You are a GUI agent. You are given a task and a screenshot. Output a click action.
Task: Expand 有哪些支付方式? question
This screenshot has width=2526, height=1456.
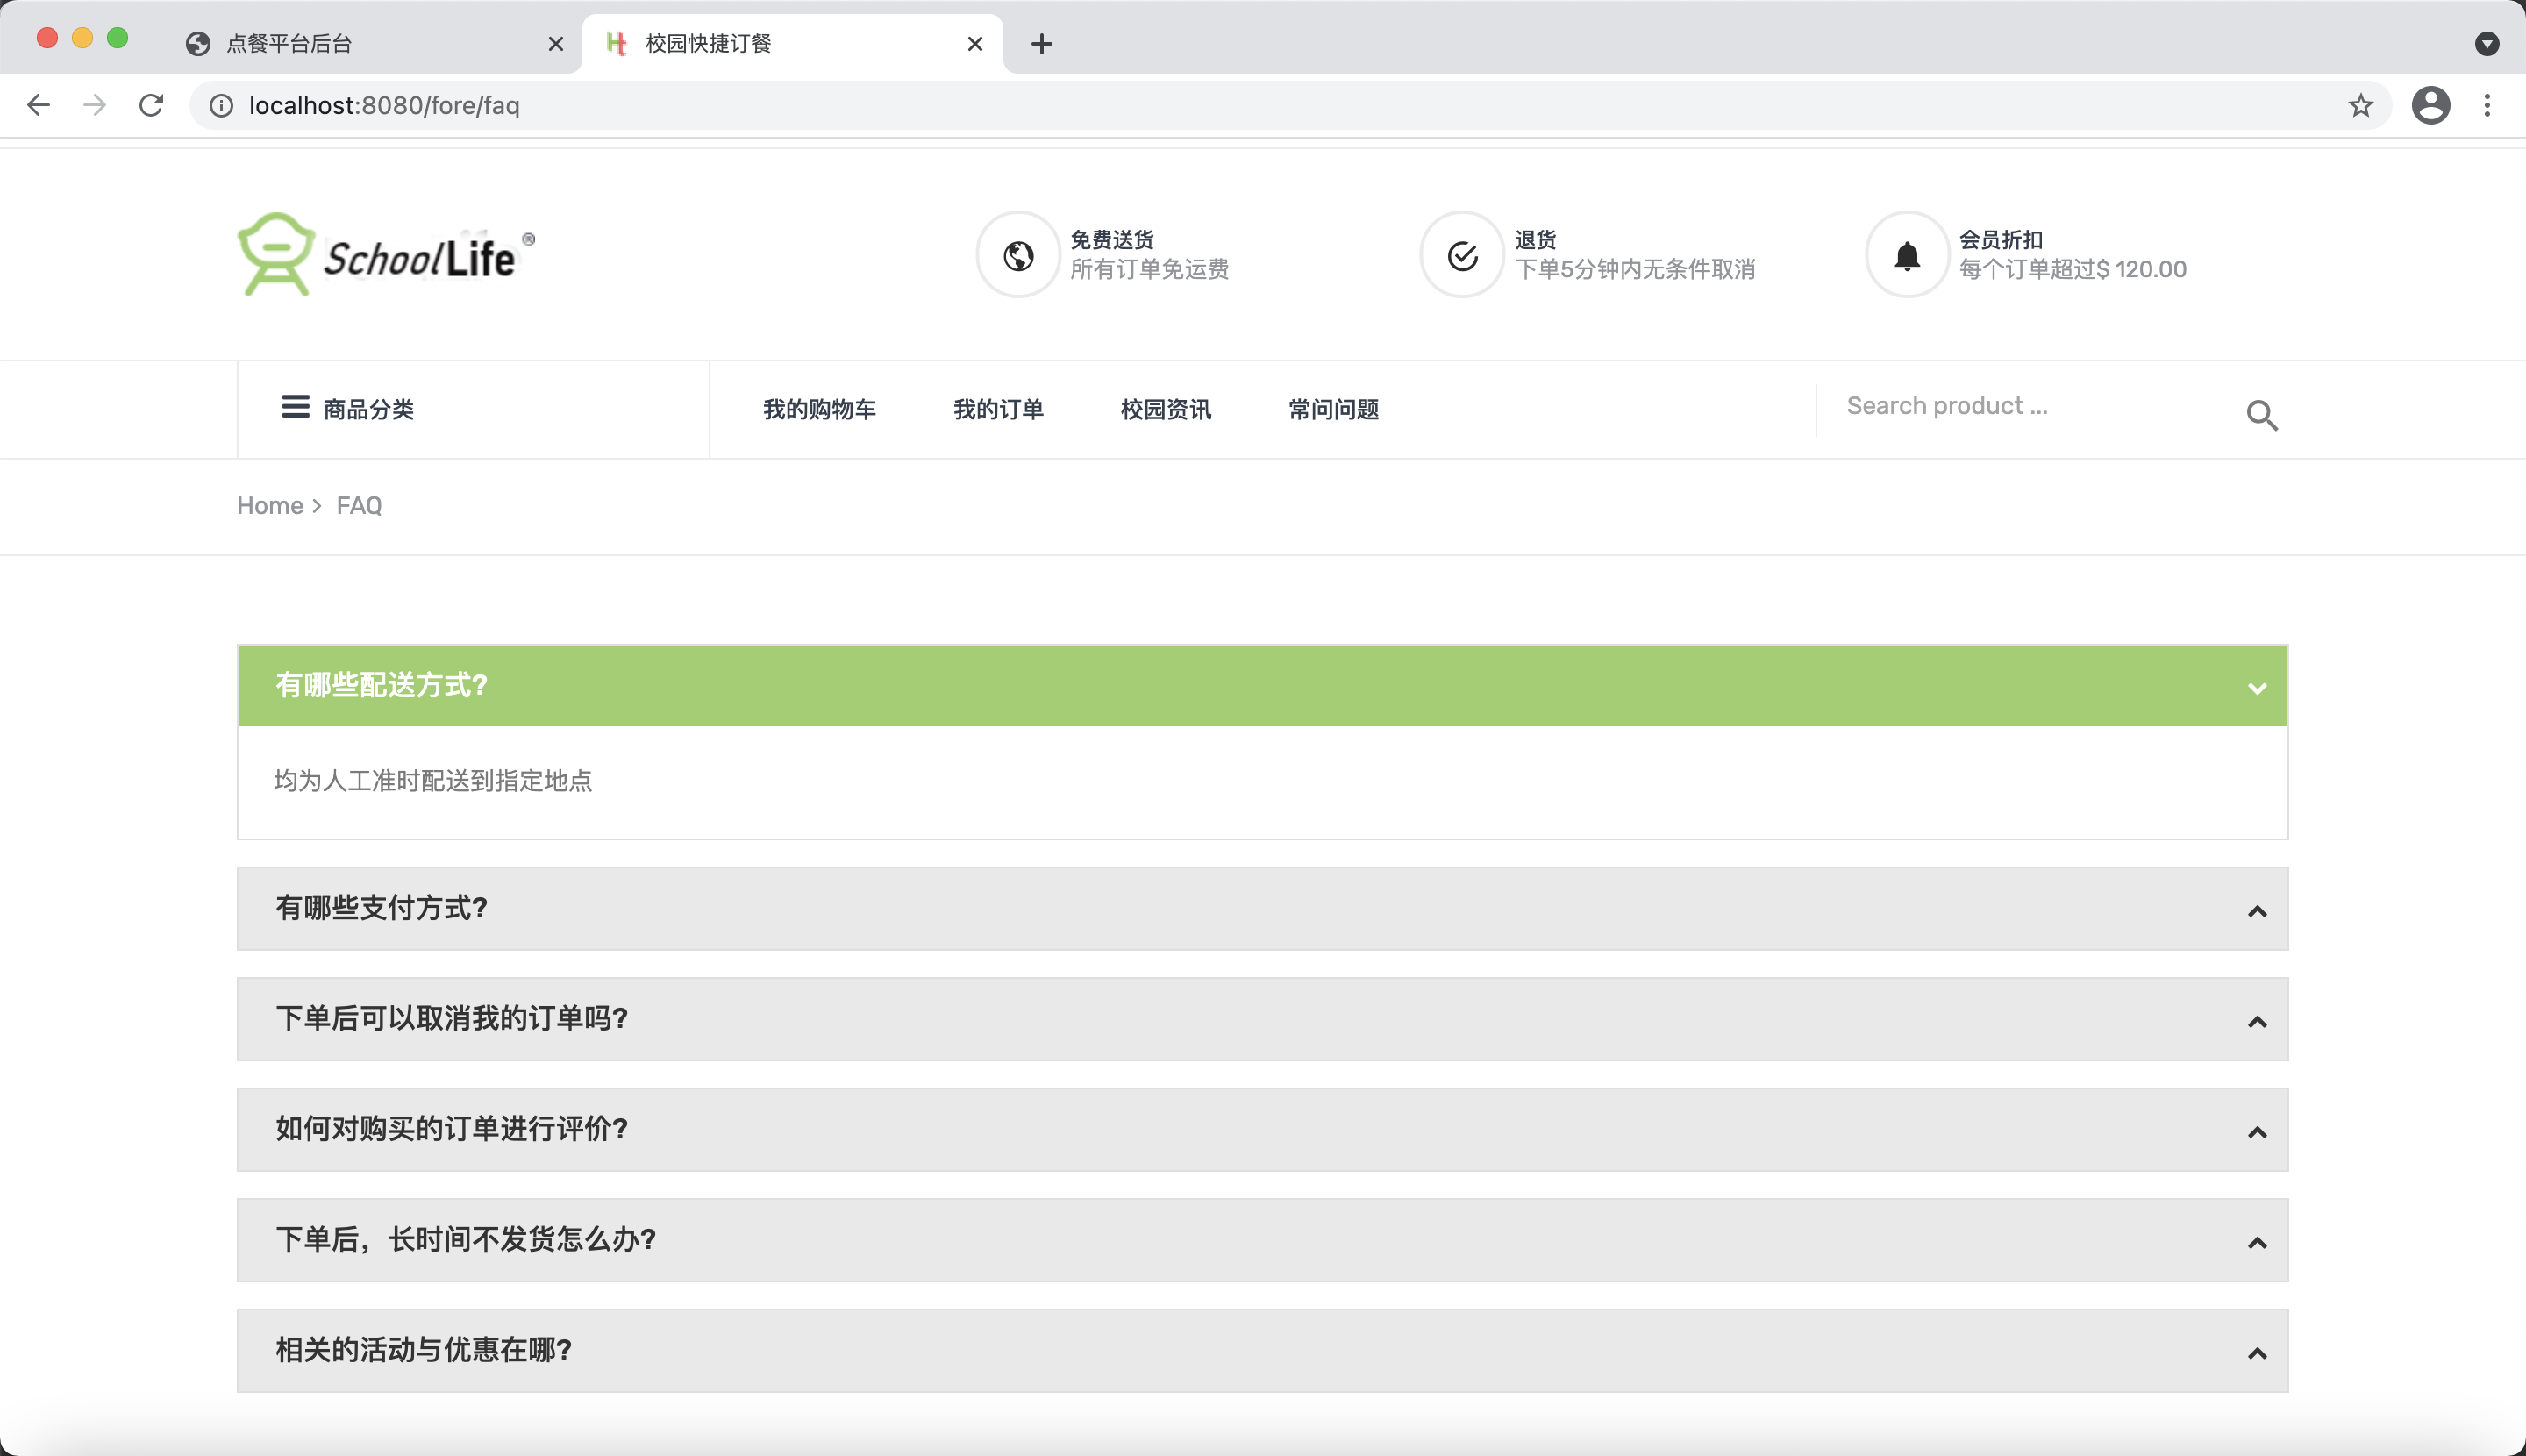pyautogui.click(x=1262, y=908)
